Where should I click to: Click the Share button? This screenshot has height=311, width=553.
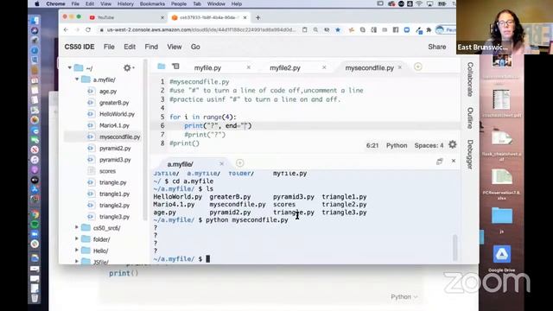pyautogui.click(x=437, y=47)
